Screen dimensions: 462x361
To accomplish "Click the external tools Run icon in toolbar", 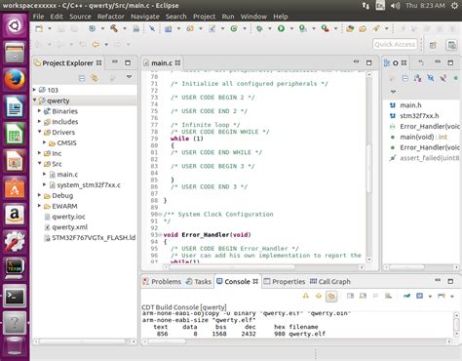I will click(325, 28).
